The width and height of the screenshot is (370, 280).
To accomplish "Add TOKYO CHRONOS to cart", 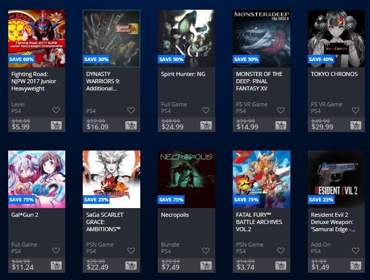I will (356, 125).
